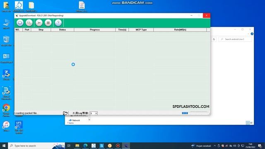
Task: Open Google Chrome desktop shortcut
Action: [6, 110]
